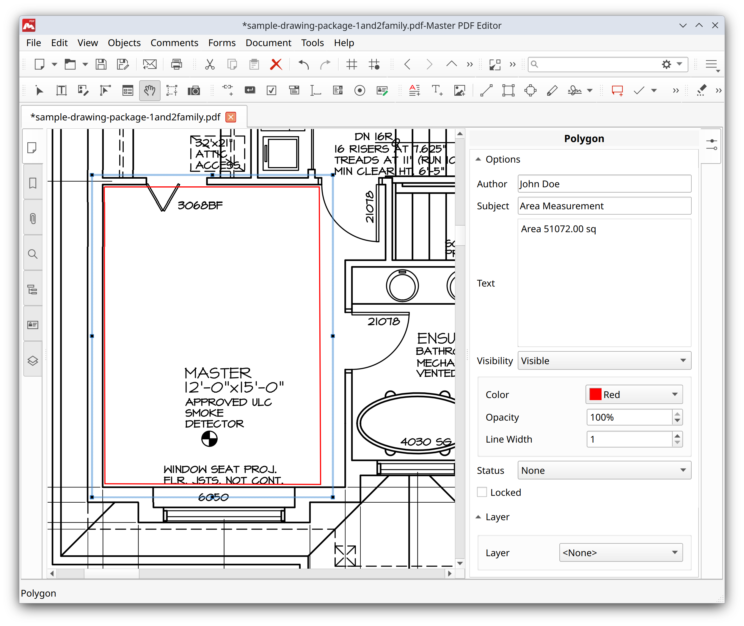
Task: Click the Print icon
Action: click(176, 64)
